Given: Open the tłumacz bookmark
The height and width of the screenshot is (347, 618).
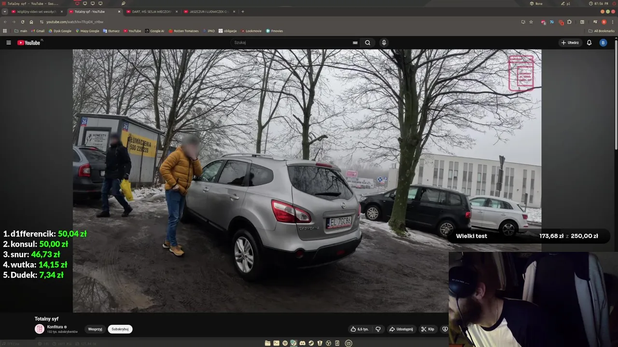Looking at the screenshot, I should [x=111, y=31].
